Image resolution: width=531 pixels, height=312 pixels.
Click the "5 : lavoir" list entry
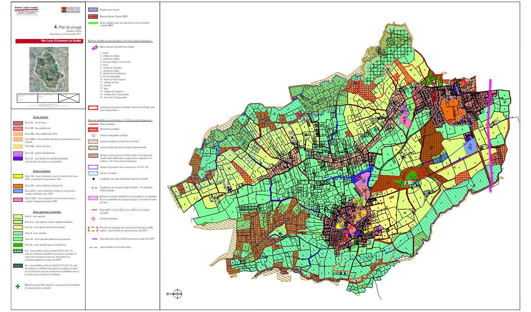(x=104, y=65)
